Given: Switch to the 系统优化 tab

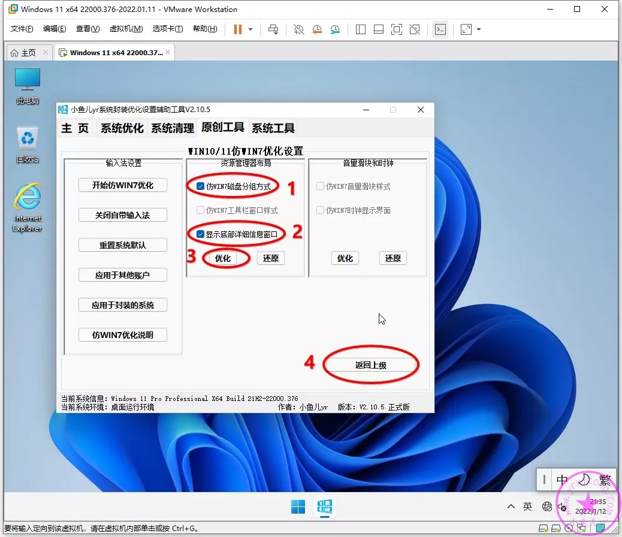Looking at the screenshot, I should [122, 128].
